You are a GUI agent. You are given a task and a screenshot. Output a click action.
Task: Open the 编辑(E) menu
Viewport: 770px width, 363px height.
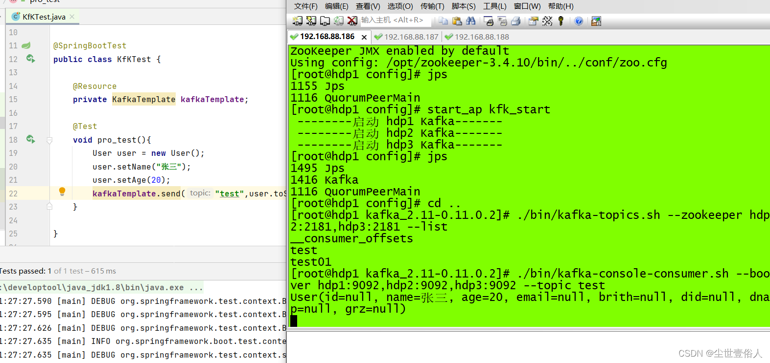tap(336, 6)
